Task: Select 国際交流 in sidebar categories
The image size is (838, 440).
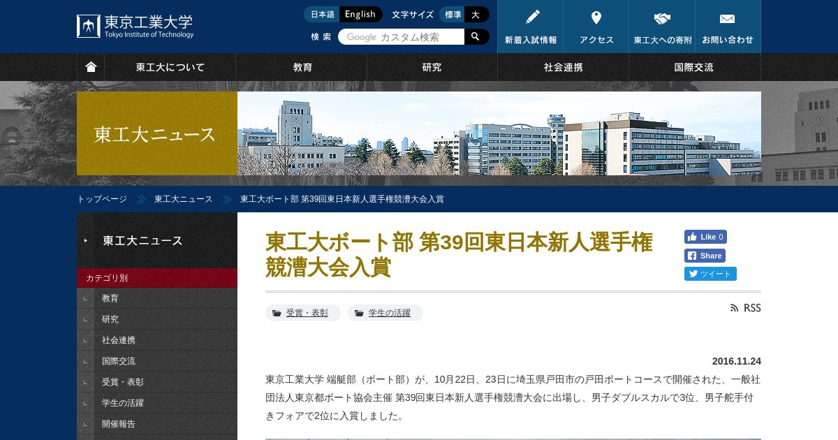Action: (157, 361)
